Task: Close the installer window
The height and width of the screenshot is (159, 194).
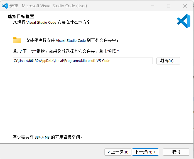Action: point(185,6)
